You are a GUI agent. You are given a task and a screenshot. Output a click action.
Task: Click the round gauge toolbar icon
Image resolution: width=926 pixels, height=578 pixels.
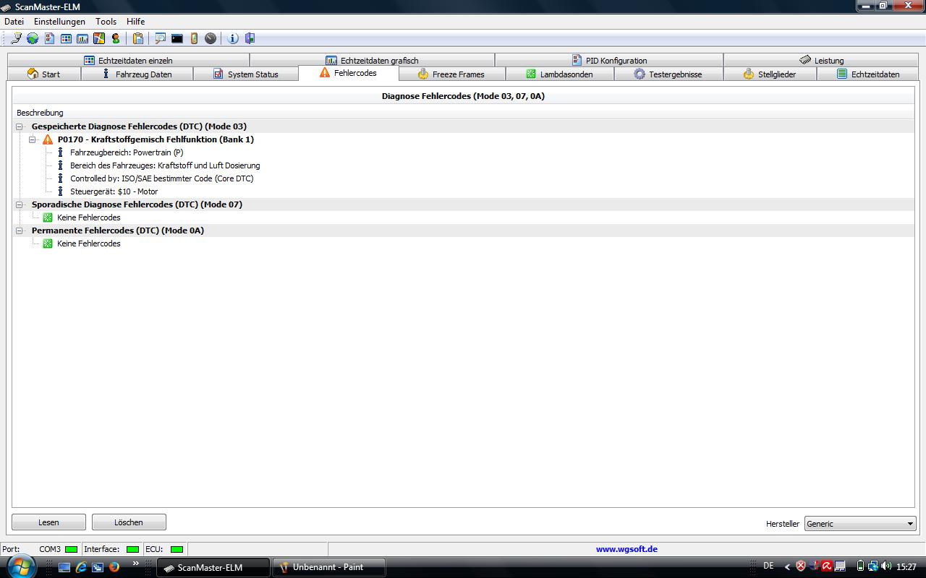(211, 38)
